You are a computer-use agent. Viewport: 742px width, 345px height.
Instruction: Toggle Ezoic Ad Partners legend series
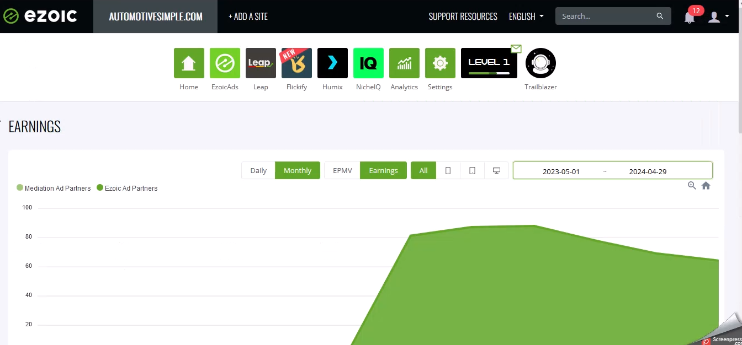pyautogui.click(x=127, y=188)
